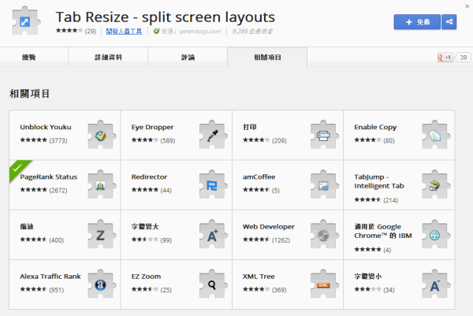Click the Google +1 button
473x316 pixels.
click(445, 58)
